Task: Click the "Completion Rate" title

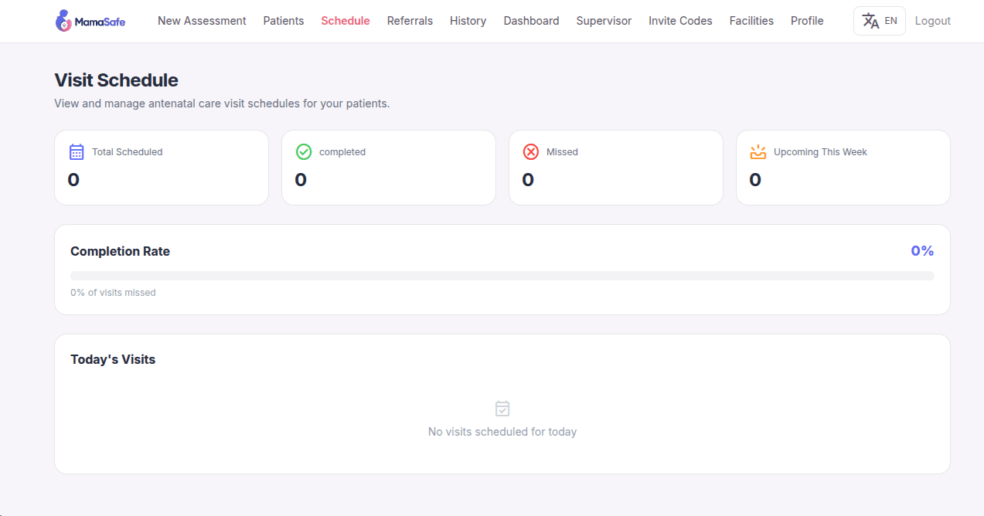Action: [x=120, y=251]
